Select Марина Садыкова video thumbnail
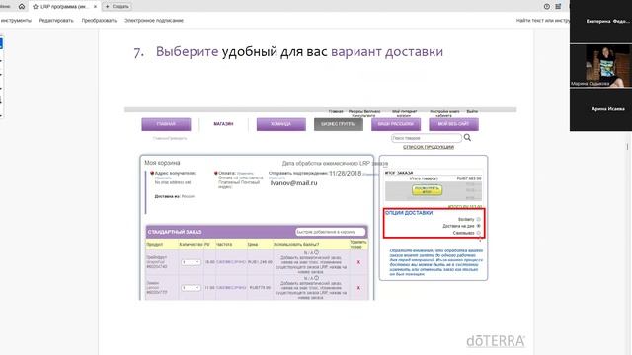The height and width of the screenshot is (355, 632). pyautogui.click(x=600, y=66)
